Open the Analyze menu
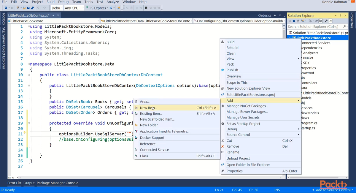This screenshot has width=356, height=193. click(x=113, y=2)
